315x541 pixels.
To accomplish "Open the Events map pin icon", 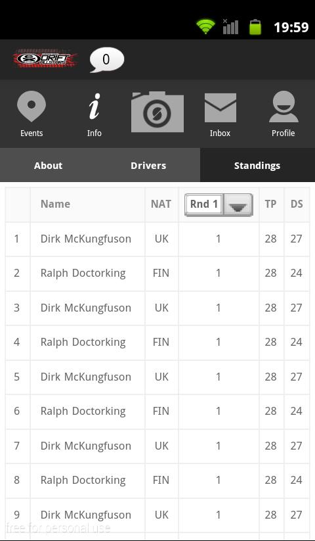I will [31, 106].
